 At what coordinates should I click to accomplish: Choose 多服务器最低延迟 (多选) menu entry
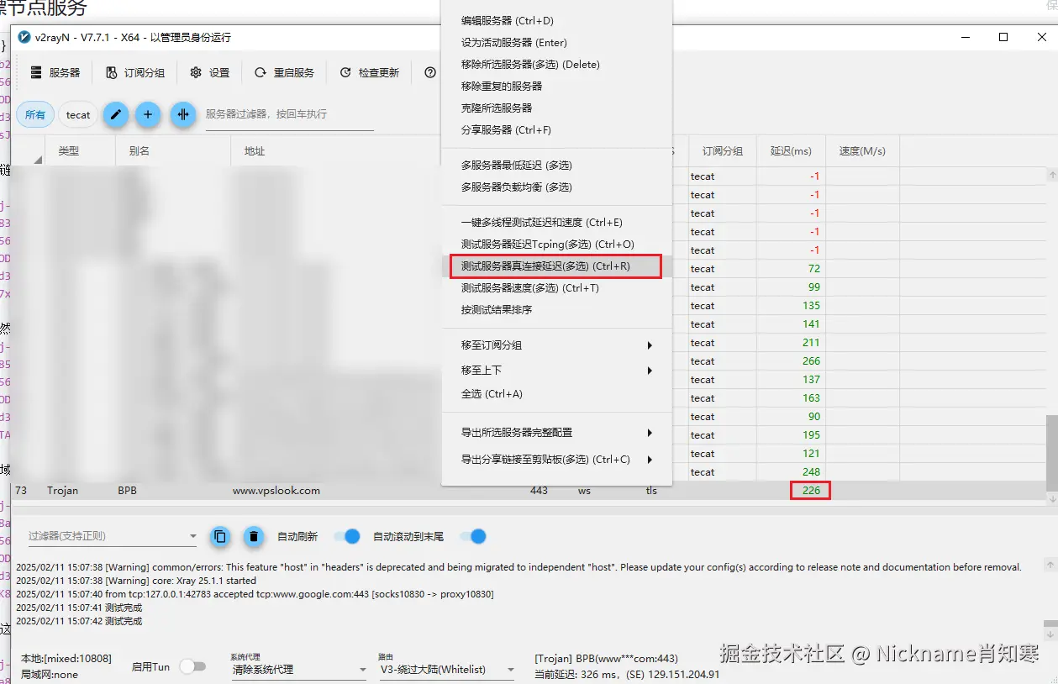point(556,166)
